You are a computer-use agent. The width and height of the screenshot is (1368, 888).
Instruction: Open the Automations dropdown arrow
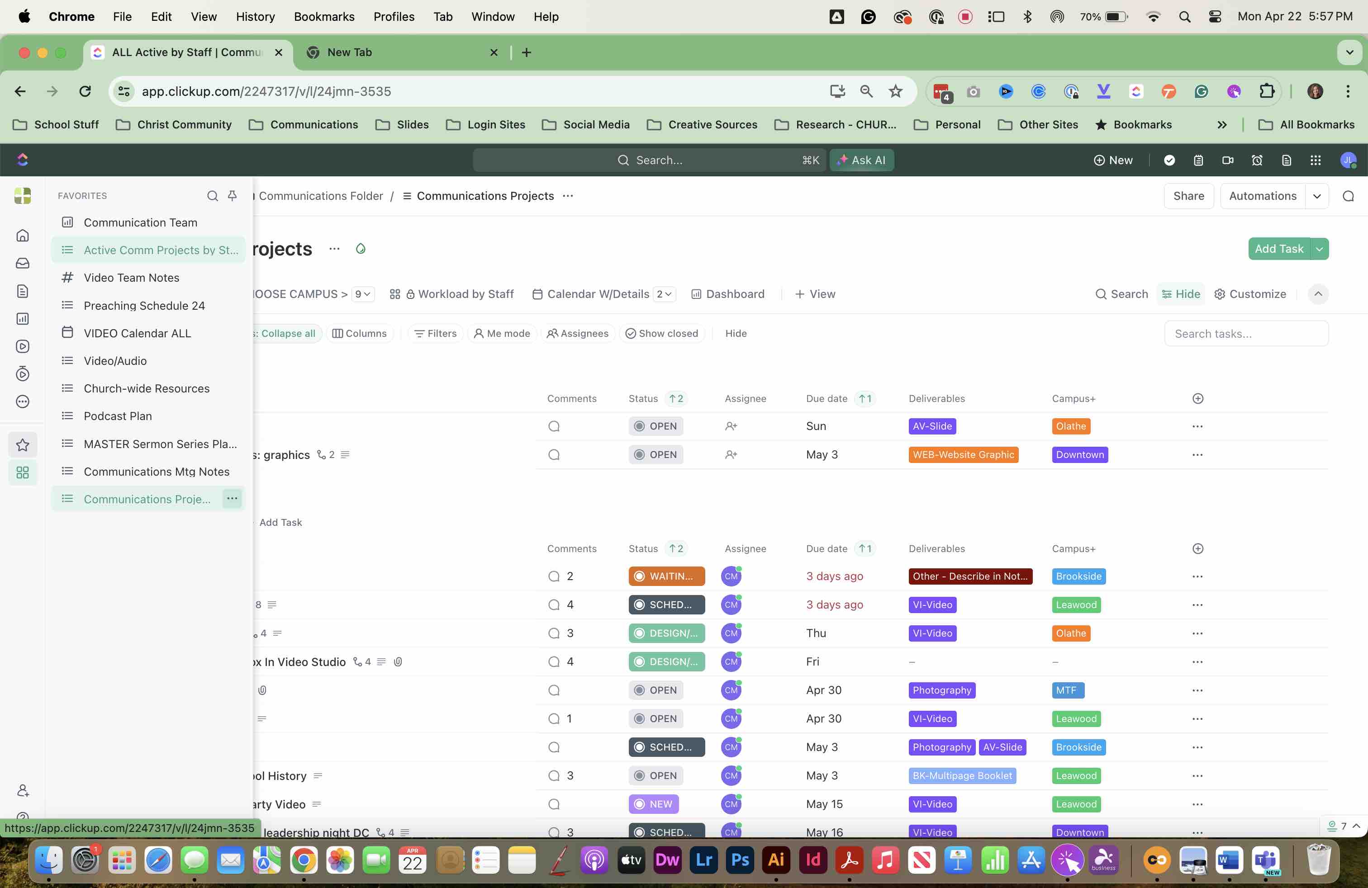coord(1317,196)
